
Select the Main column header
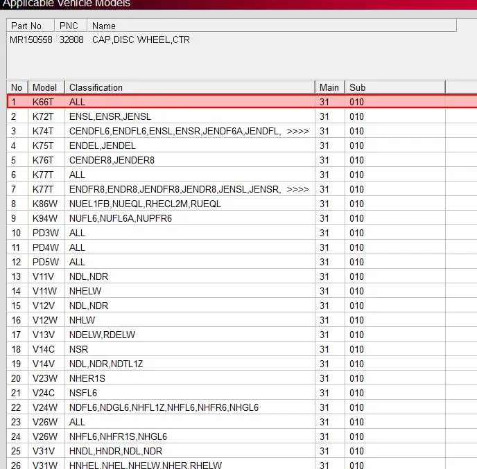pos(329,87)
